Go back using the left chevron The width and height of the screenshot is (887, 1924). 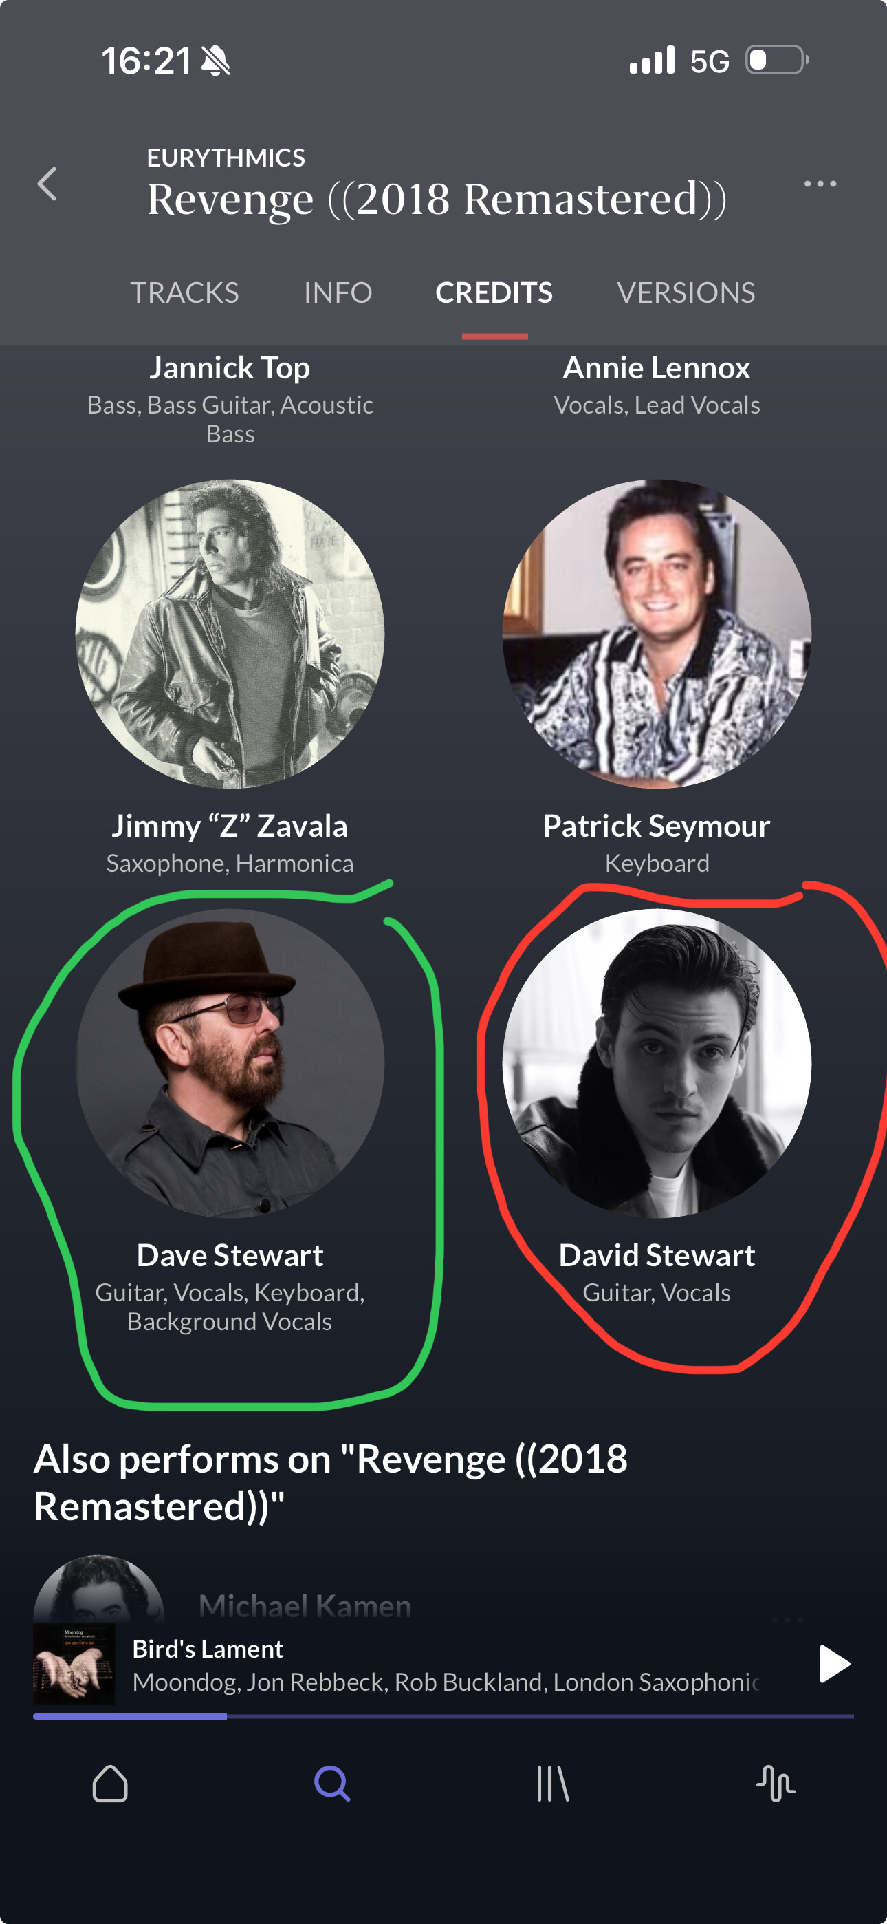tap(47, 184)
